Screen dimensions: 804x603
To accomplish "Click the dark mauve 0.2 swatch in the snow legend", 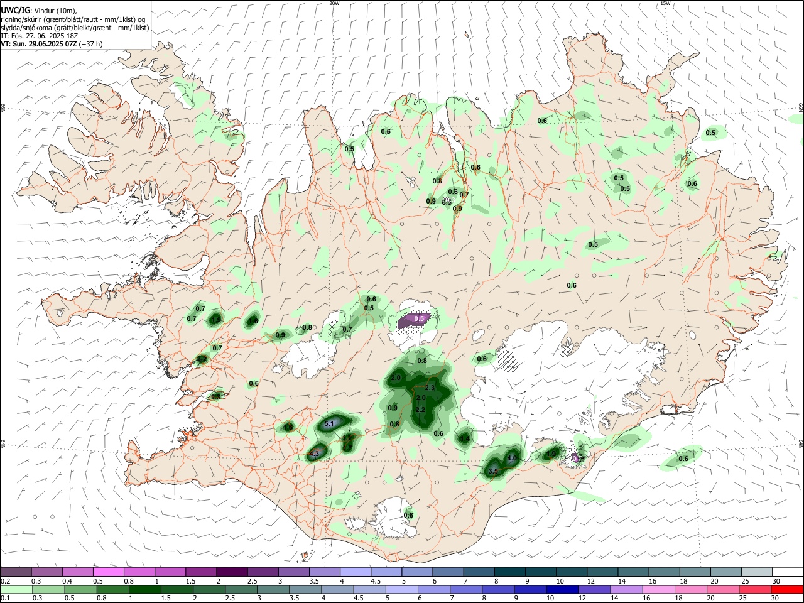I will coord(16,572).
